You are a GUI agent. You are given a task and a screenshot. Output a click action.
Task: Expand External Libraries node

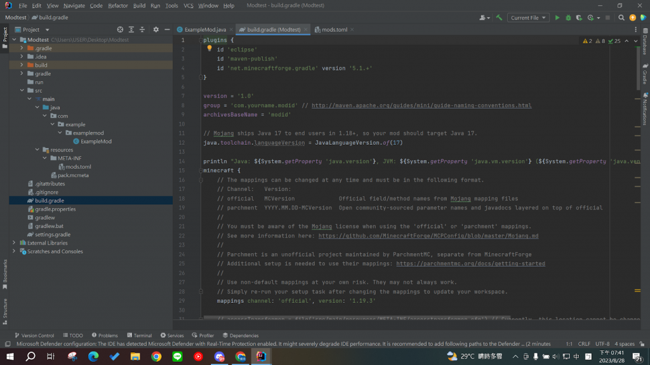pyautogui.click(x=14, y=242)
